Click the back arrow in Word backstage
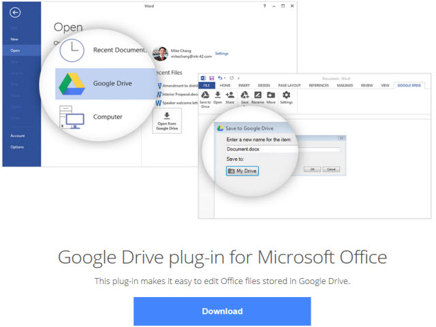Screen dimensions: 436x327 tap(15, 12)
